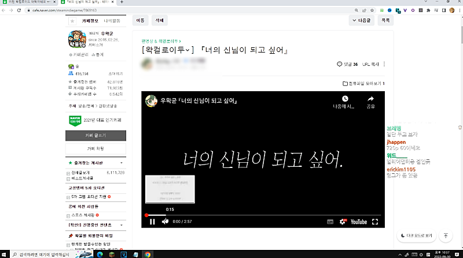Viewport: 463px width, 258px height.
Task: Toggle video subtitles button
Action: pos(330,222)
